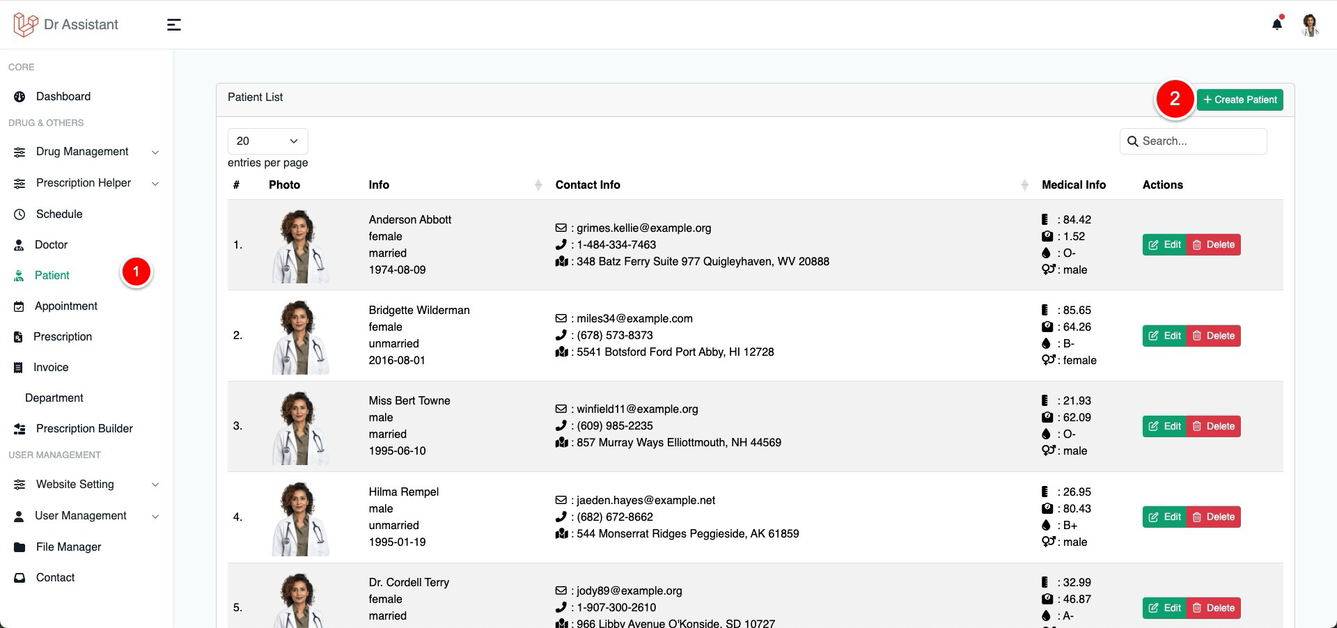
Task: Open the Department menu item
Action: click(54, 398)
